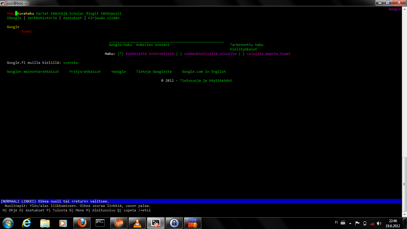Screen dimensions: 407x229
Task: Choose the 'sivuilta maasta Suomi' radio option
Action: (x=241, y=54)
